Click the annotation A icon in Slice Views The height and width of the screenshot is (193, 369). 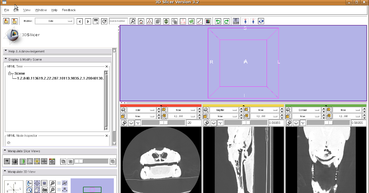(30, 161)
